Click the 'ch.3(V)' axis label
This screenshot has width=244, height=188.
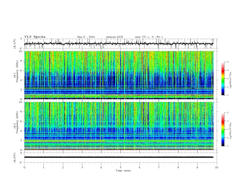(x=15, y=158)
